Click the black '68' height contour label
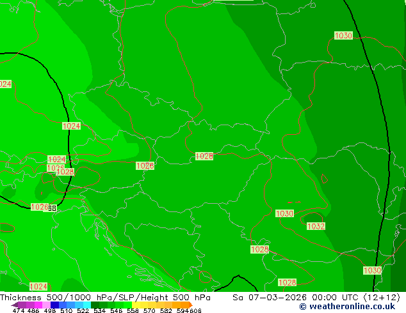 tap(53, 208)
